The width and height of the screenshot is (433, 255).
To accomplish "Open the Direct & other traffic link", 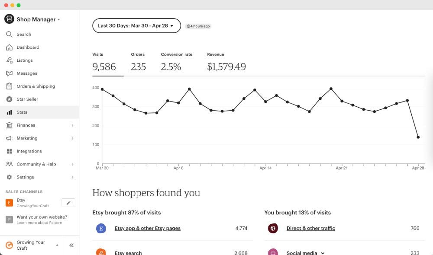I will click(x=310, y=228).
